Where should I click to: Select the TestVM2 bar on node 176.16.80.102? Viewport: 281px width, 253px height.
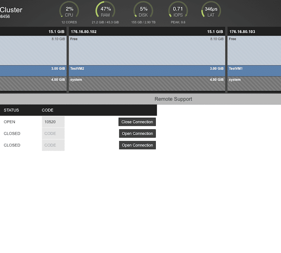click(x=147, y=71)
